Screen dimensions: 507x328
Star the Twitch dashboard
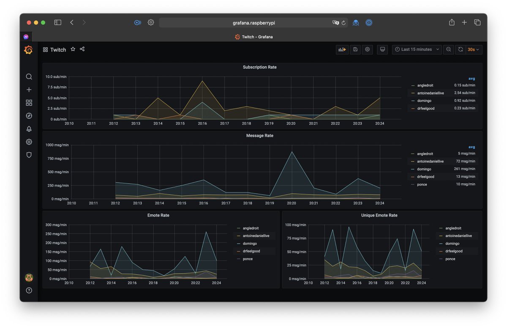click(x=73, y=49)
